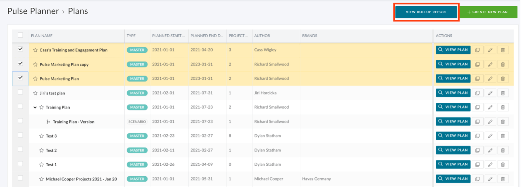
Task: Toggle the select-all checkbox in the header
Action: pos(21,35)
